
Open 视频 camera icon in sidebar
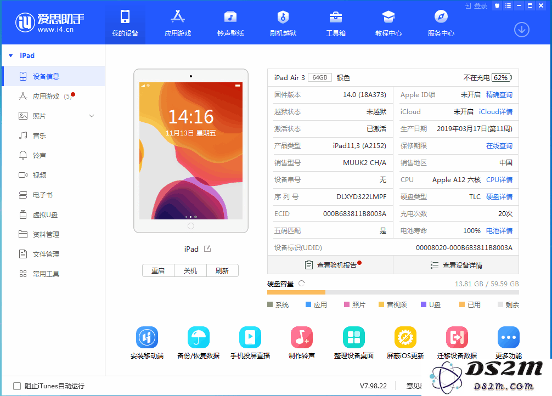click(23, 175)
